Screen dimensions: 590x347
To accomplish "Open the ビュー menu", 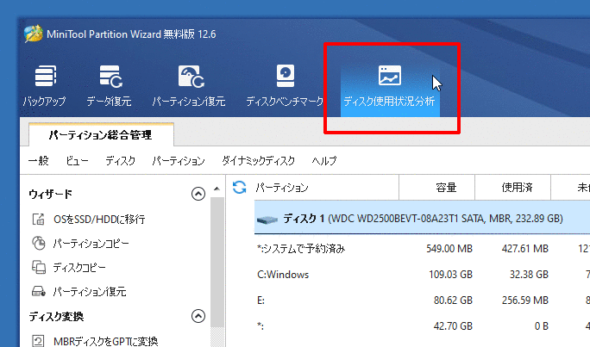I will click(77, 161).
